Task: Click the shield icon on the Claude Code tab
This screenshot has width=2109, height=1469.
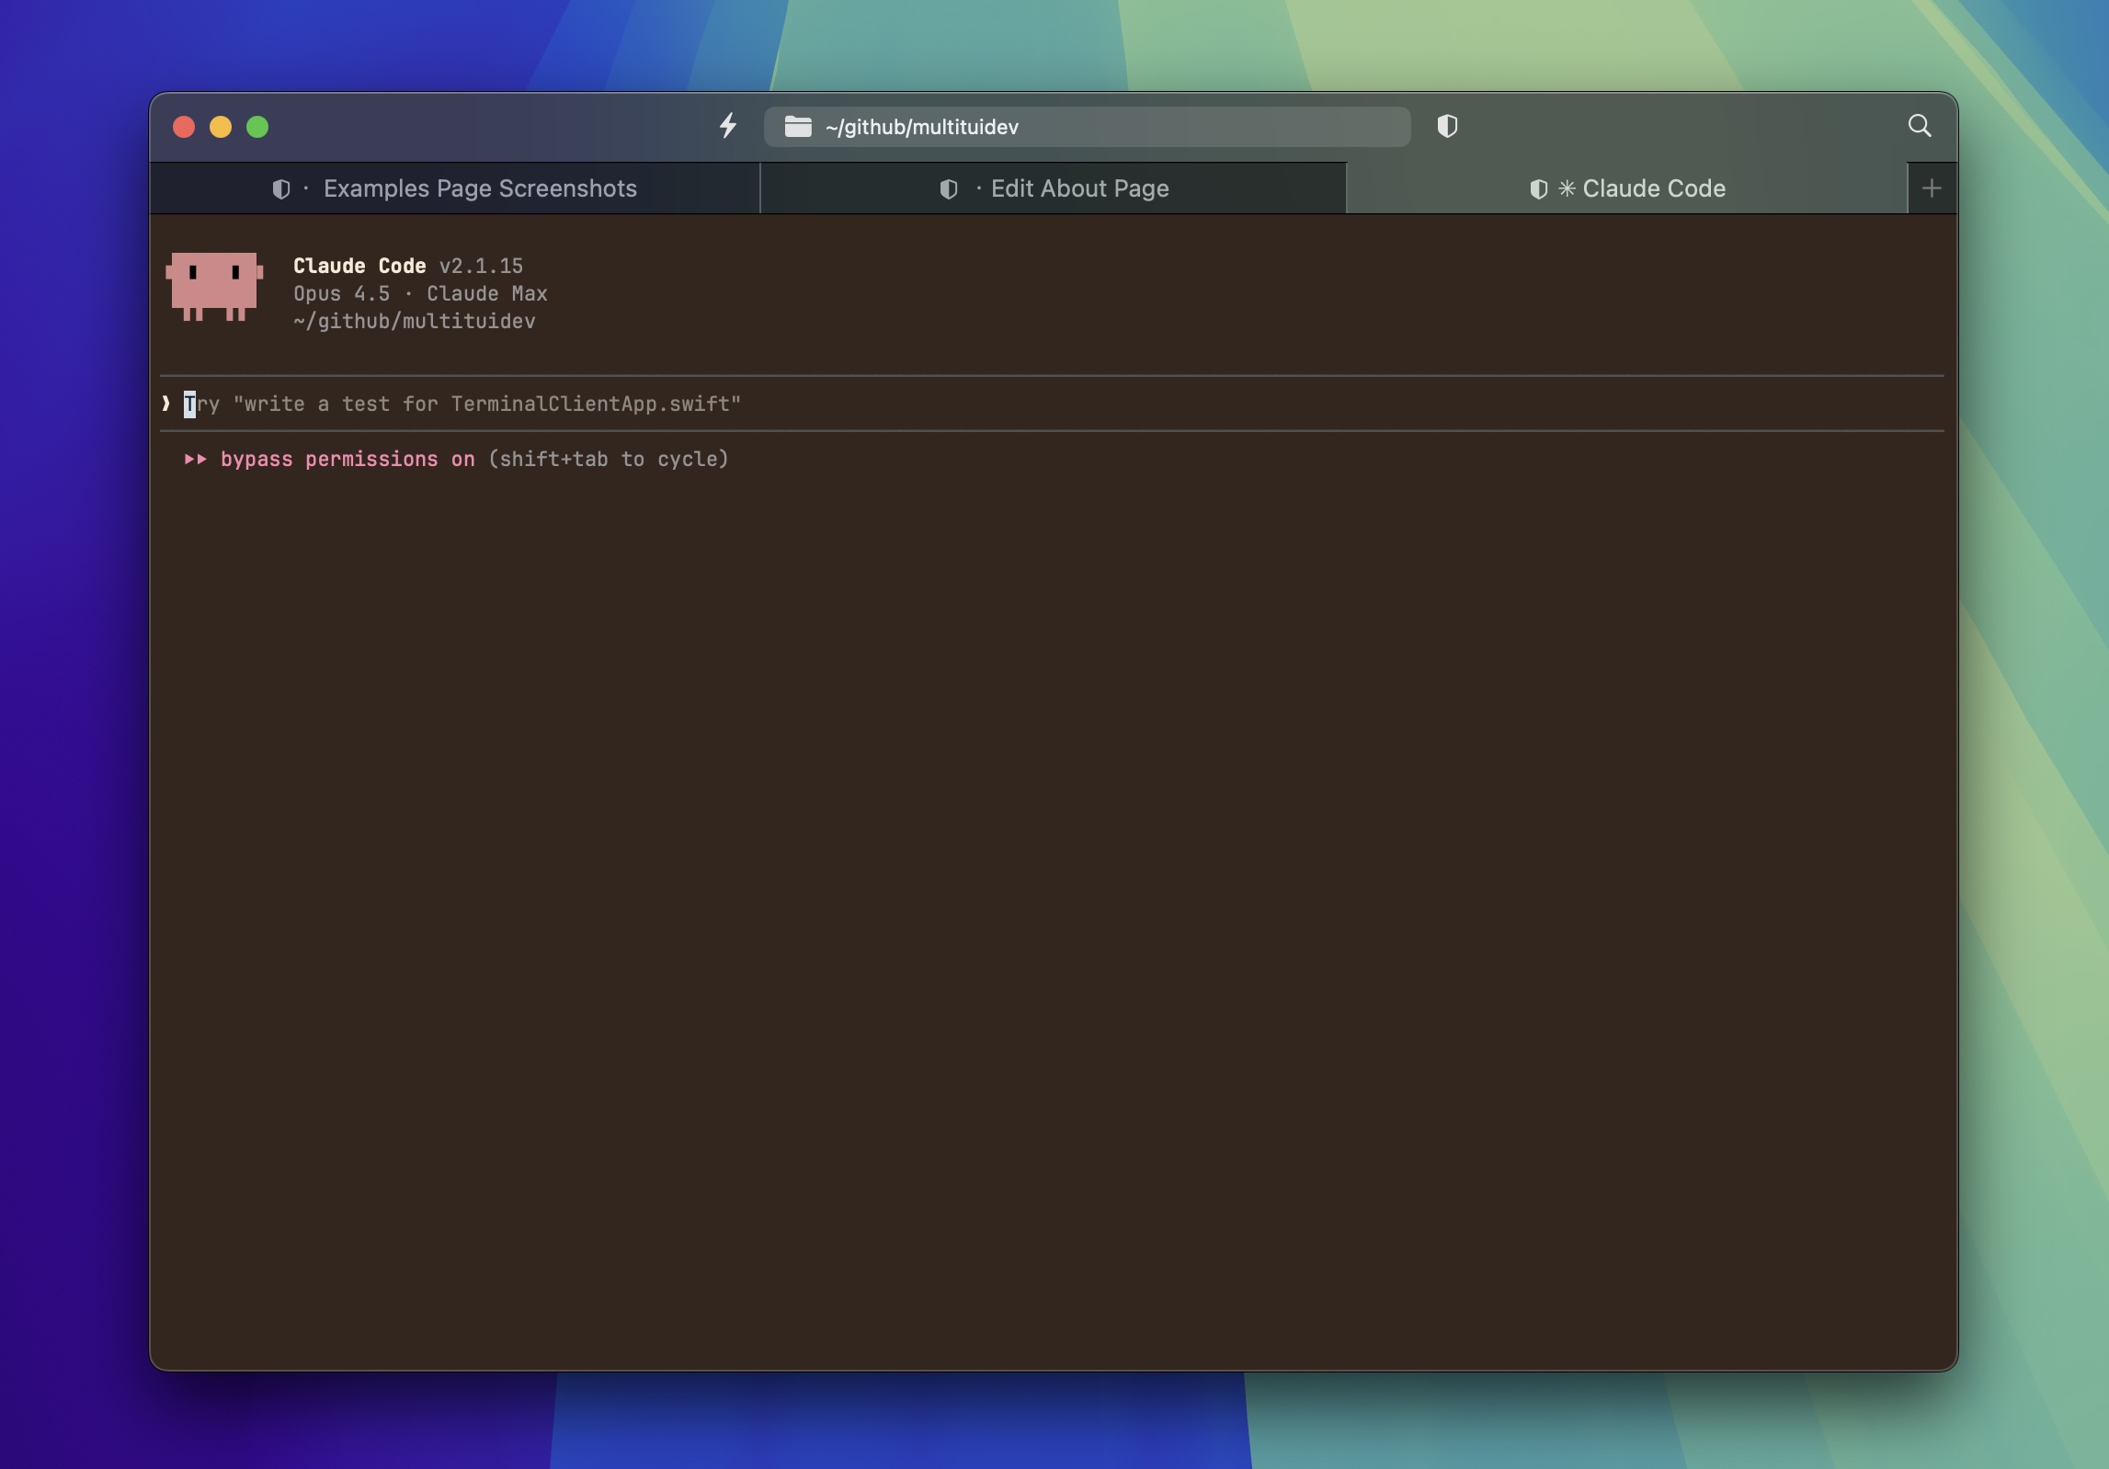Action: click(x=1538, y=188)
